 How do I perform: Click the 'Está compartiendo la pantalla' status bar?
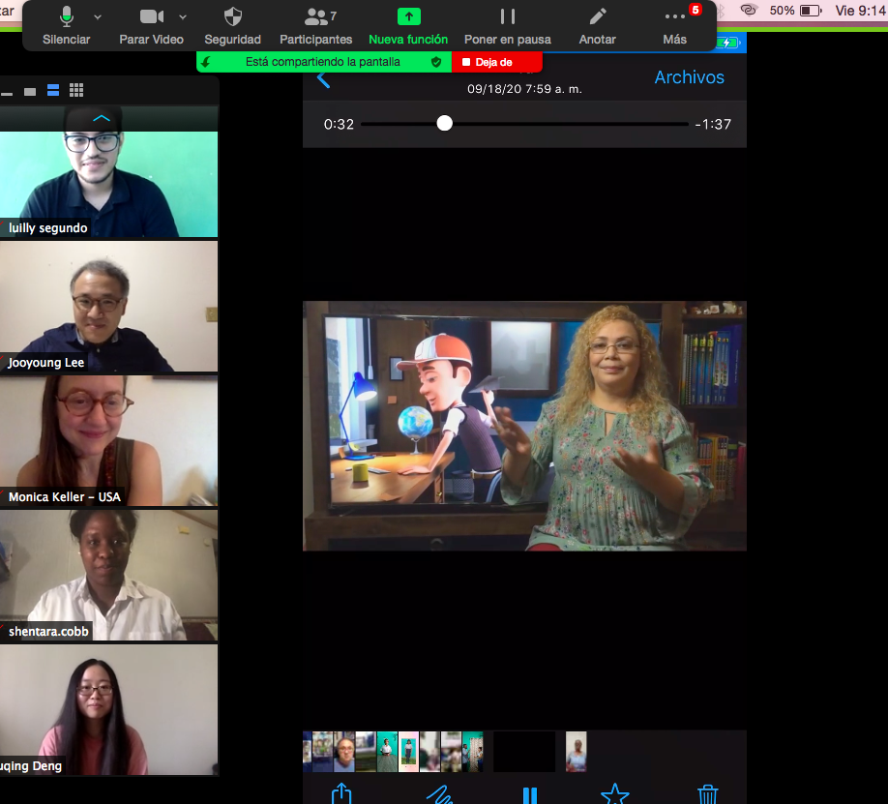[x=323, y=62]
